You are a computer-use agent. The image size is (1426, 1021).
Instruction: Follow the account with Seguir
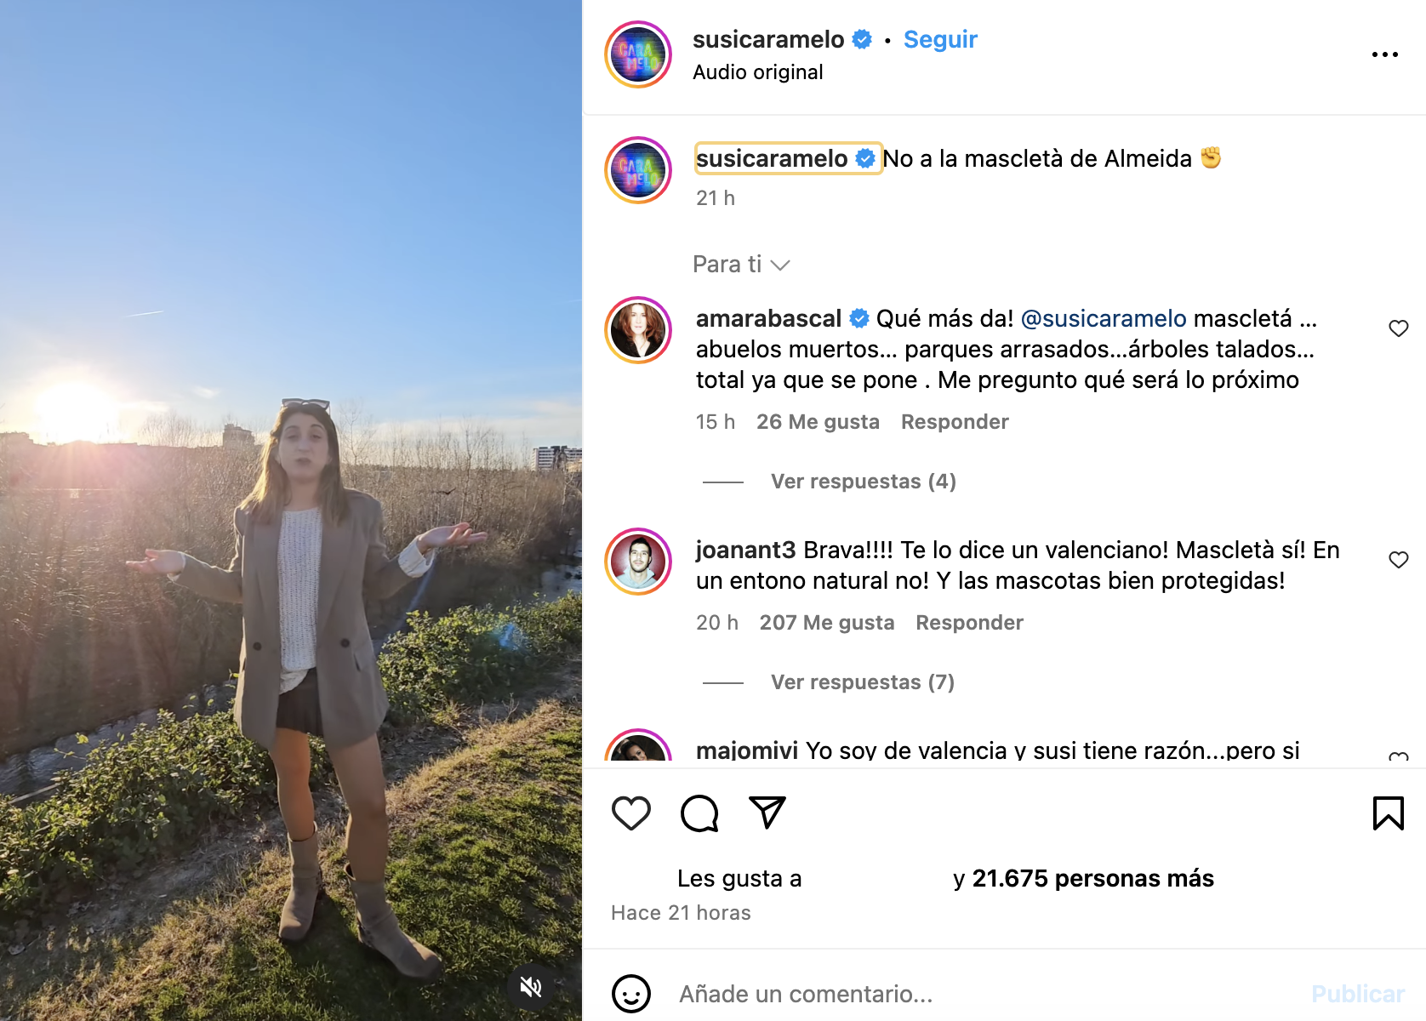940,39
